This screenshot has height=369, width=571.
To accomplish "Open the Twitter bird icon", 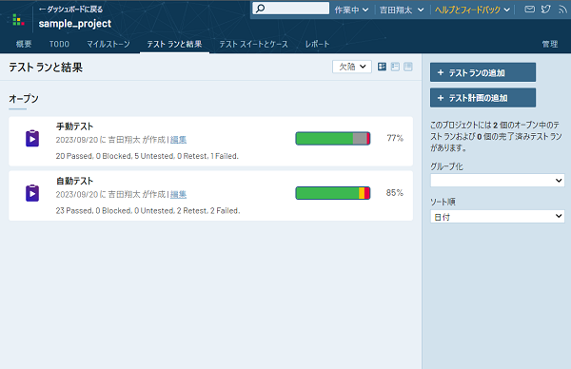I will point(545,10).
